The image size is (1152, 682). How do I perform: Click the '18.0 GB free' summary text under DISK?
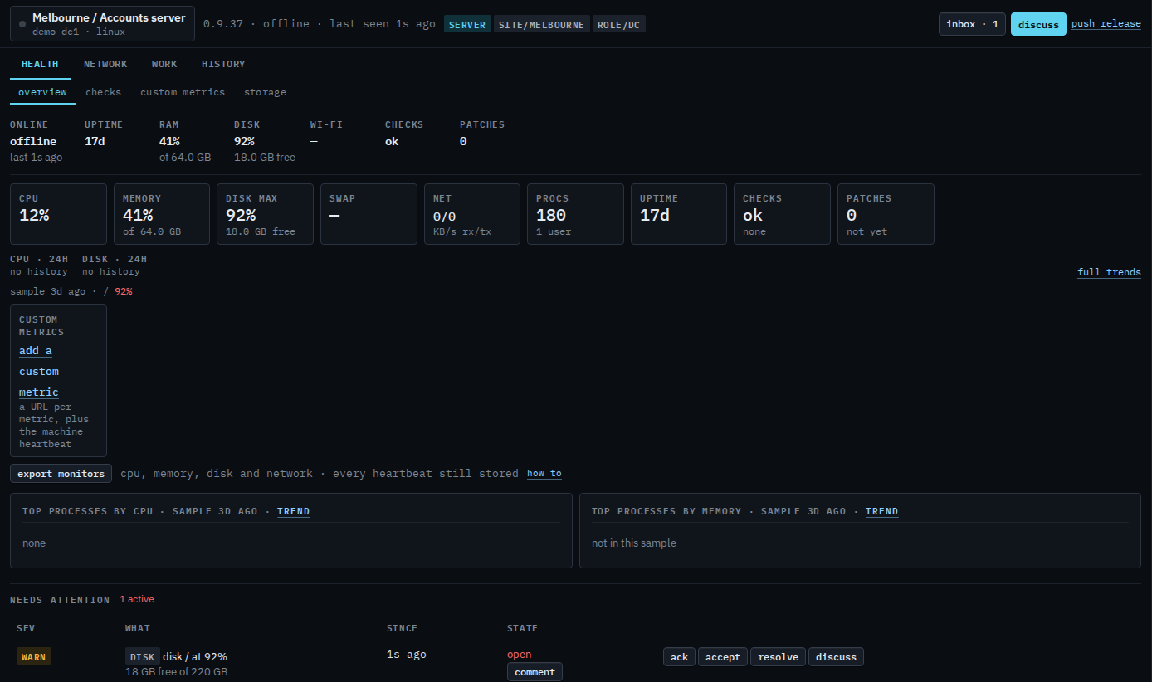(265, 158)
